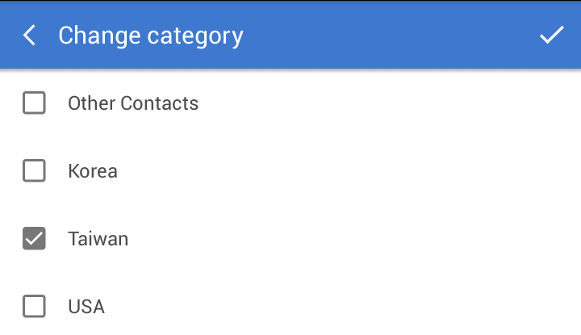Viewport: 581px width, 335px height.
Task: Uncheck the Taiwan checkbox
Action: 34,239
